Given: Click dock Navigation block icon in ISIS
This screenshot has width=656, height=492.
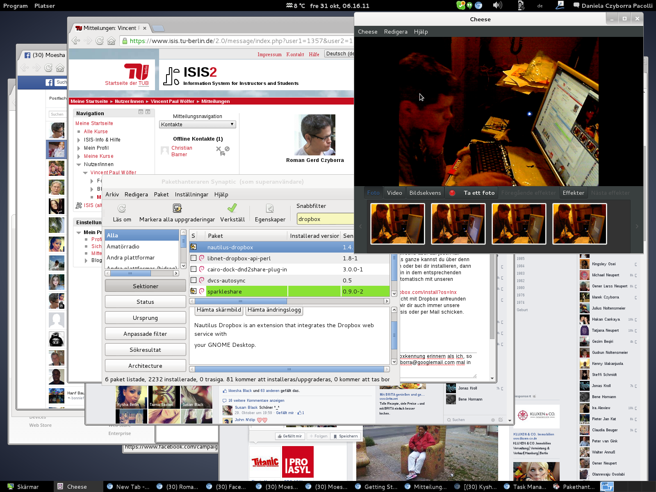Looking at the screenshot, I should pyautogui.click(x=148, y=112).
